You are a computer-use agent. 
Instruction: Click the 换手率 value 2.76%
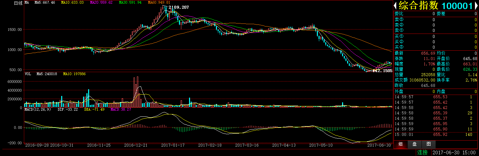pos(471,80)
